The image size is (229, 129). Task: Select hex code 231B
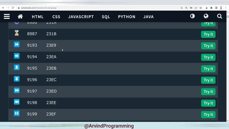51,34
